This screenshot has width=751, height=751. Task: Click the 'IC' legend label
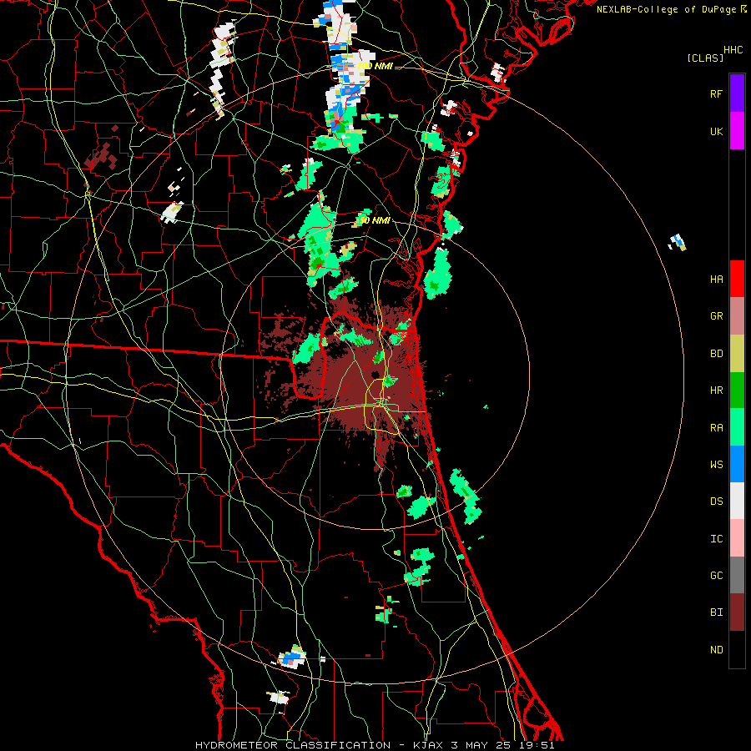click(716, 539)
